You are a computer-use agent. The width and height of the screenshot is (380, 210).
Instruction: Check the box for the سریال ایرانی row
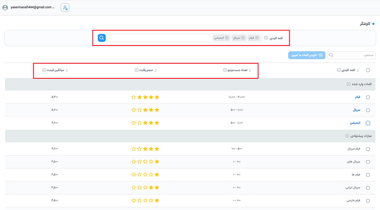tap(368, 188)
